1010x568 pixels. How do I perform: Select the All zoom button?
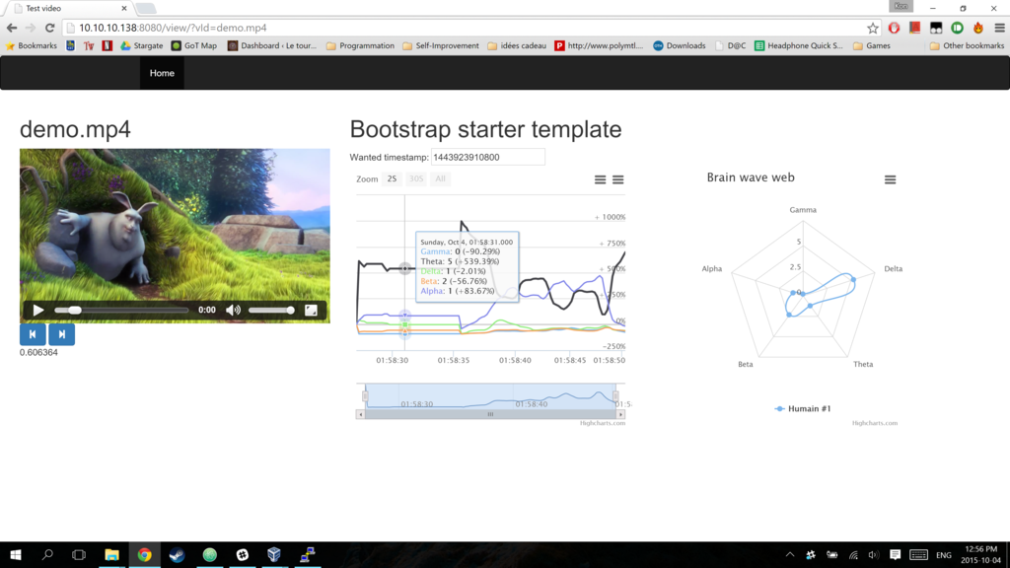(x=440, y=179)
